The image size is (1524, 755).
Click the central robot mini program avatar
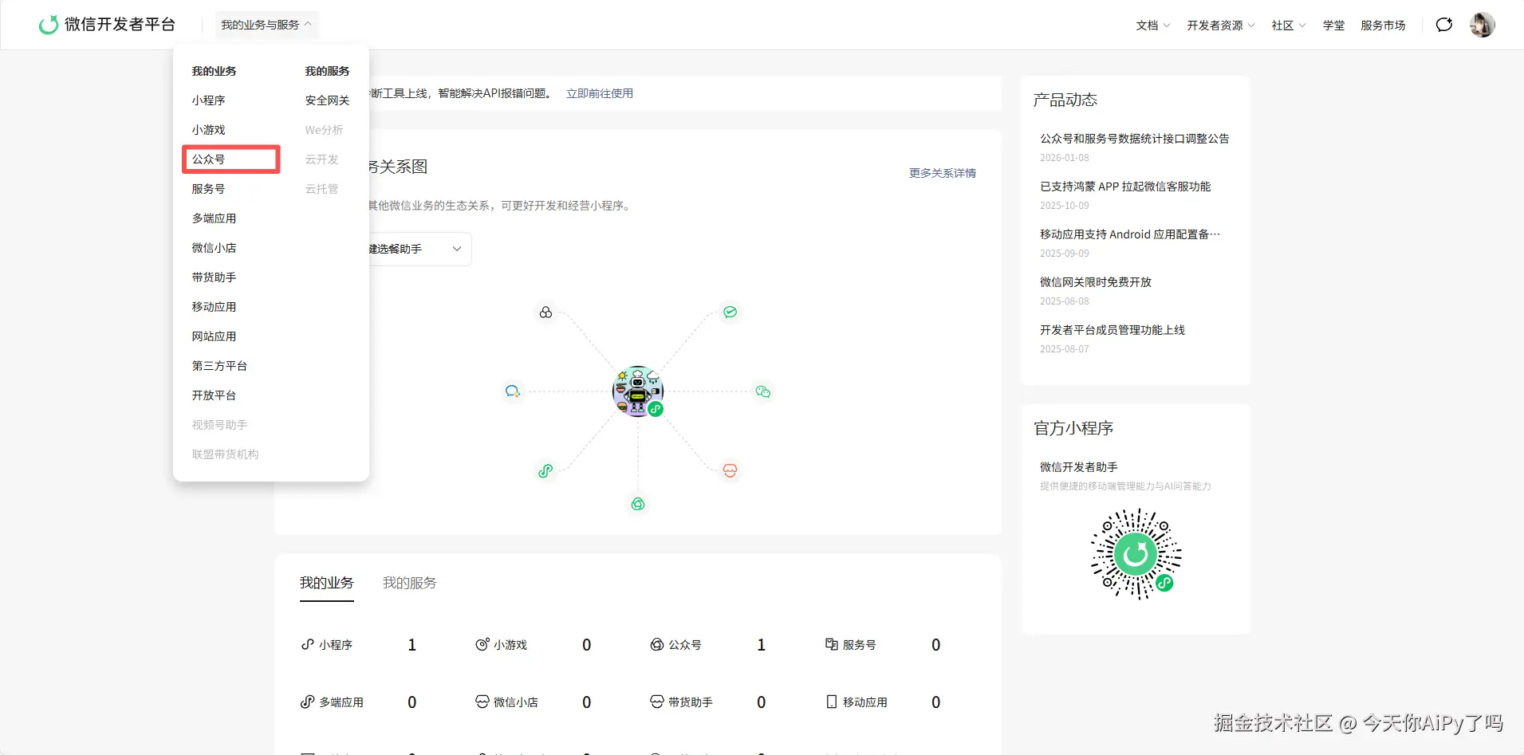coord(637,391)
